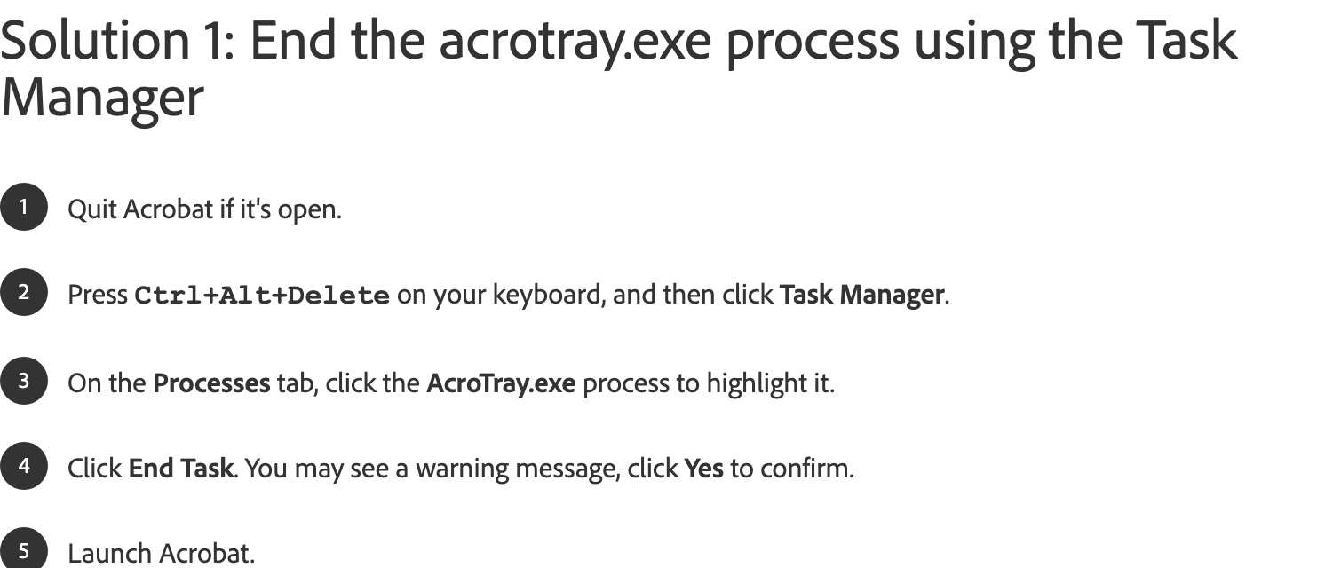Click the bold Task Manager text
The height and width of the screenshot is (568, 1325).
tap(861, 295)
